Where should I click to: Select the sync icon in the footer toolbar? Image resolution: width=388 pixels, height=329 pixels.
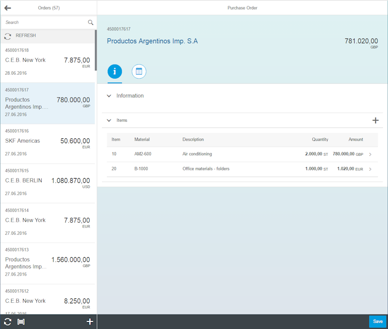(x=7, y=321)
